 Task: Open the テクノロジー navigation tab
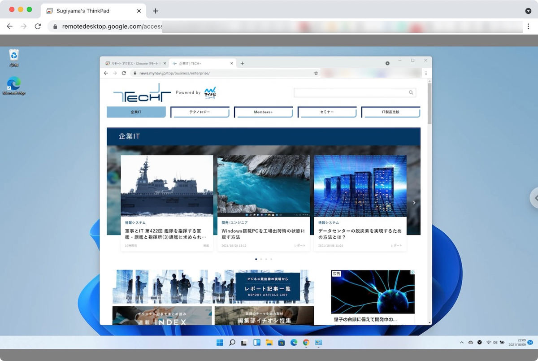pos(200,112)
